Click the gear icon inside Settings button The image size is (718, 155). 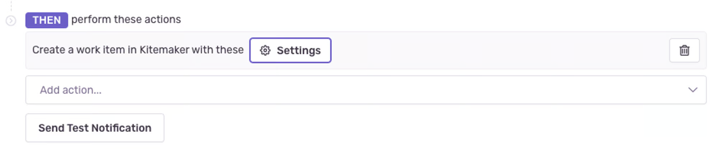[x=265, y=50]
